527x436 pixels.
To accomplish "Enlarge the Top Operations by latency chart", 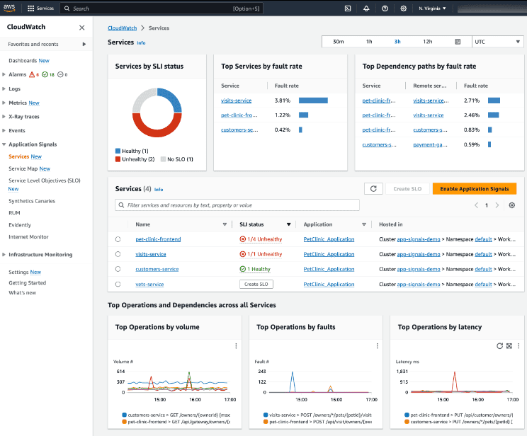I will click(x=509, y=346).
